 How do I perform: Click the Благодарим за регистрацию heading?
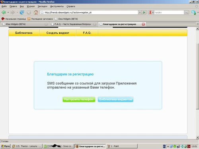[70, 74]
